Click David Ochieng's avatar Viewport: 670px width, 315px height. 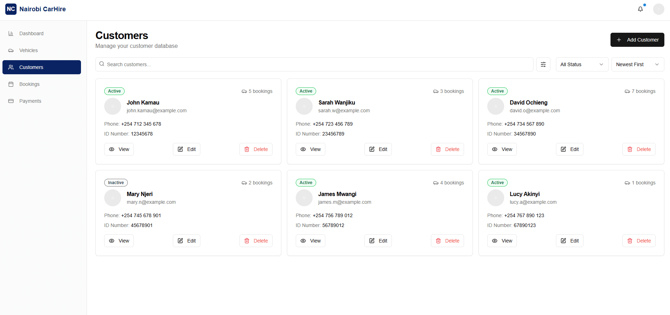pos(496,106)
